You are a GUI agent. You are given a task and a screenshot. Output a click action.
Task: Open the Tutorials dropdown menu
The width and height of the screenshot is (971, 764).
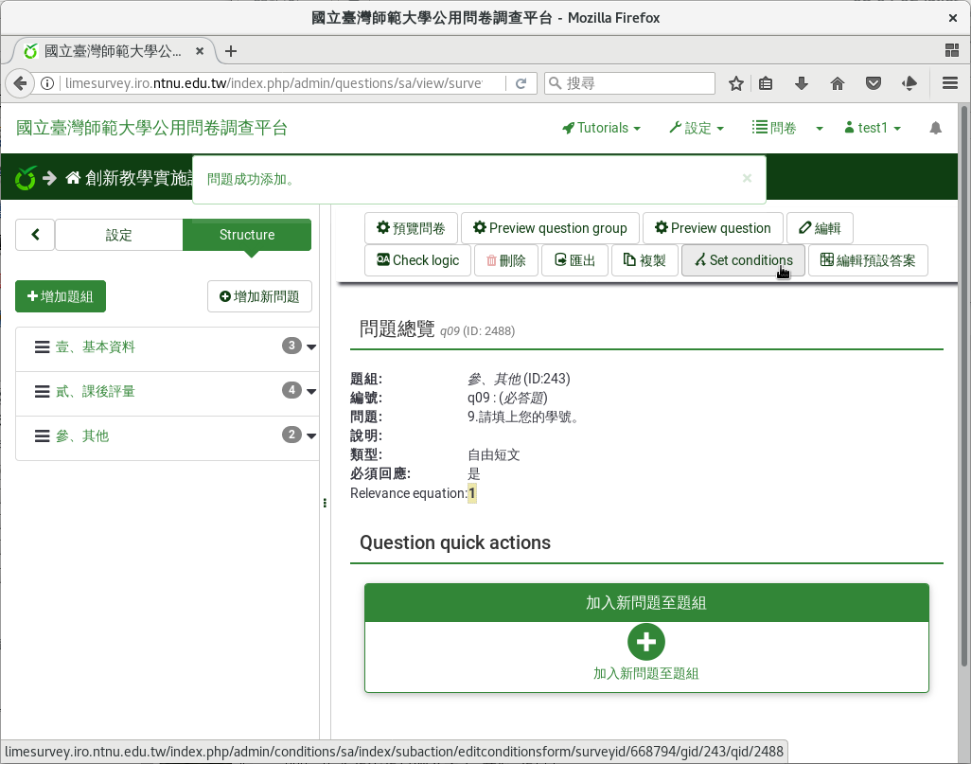click(x=601, y=128)
